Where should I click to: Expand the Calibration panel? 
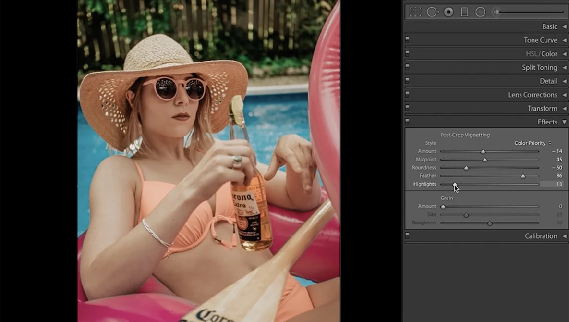(564, 236)
